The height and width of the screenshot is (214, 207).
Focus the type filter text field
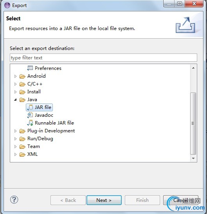coord(103,58)
